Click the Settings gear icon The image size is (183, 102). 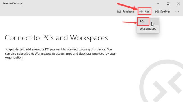tap(157, 12)
